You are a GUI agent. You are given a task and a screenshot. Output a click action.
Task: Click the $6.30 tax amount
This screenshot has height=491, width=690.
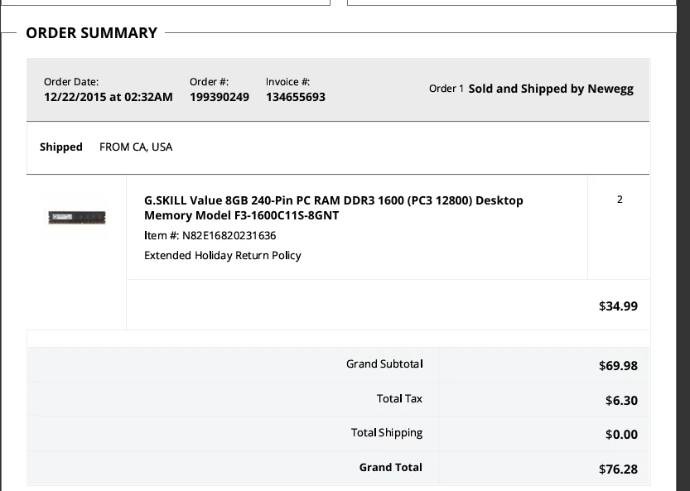point(621,401)
